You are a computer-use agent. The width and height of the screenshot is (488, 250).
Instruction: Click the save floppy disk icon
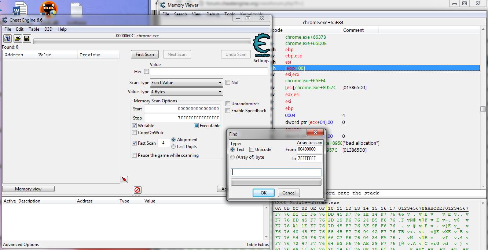tap(26, 38)
